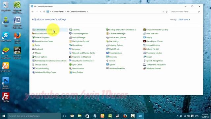
Task: Open the View by Small icons dropdown
Action: (184, 20)
